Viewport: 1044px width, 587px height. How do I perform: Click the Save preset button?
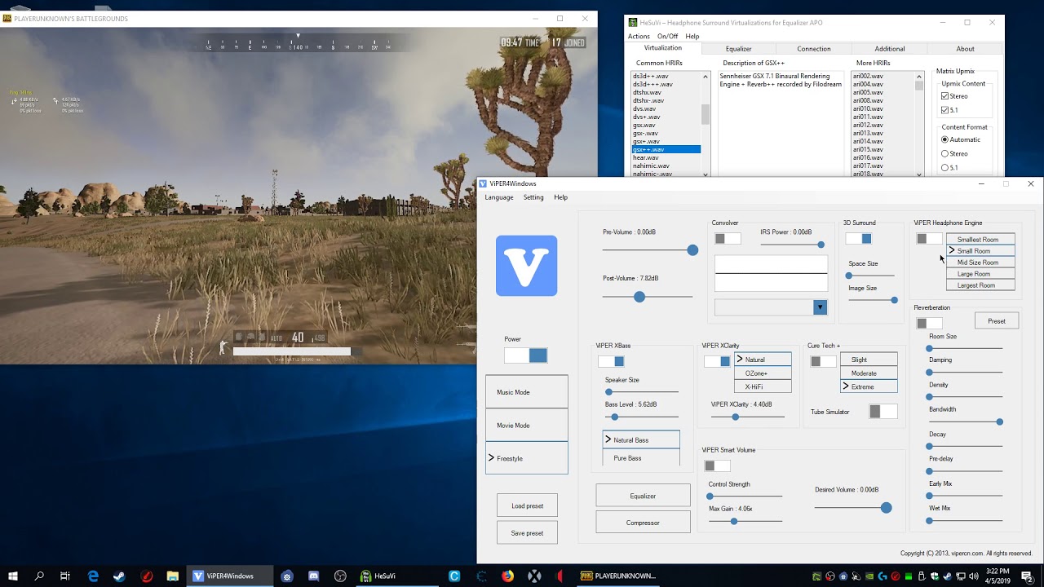coord(527,533)
